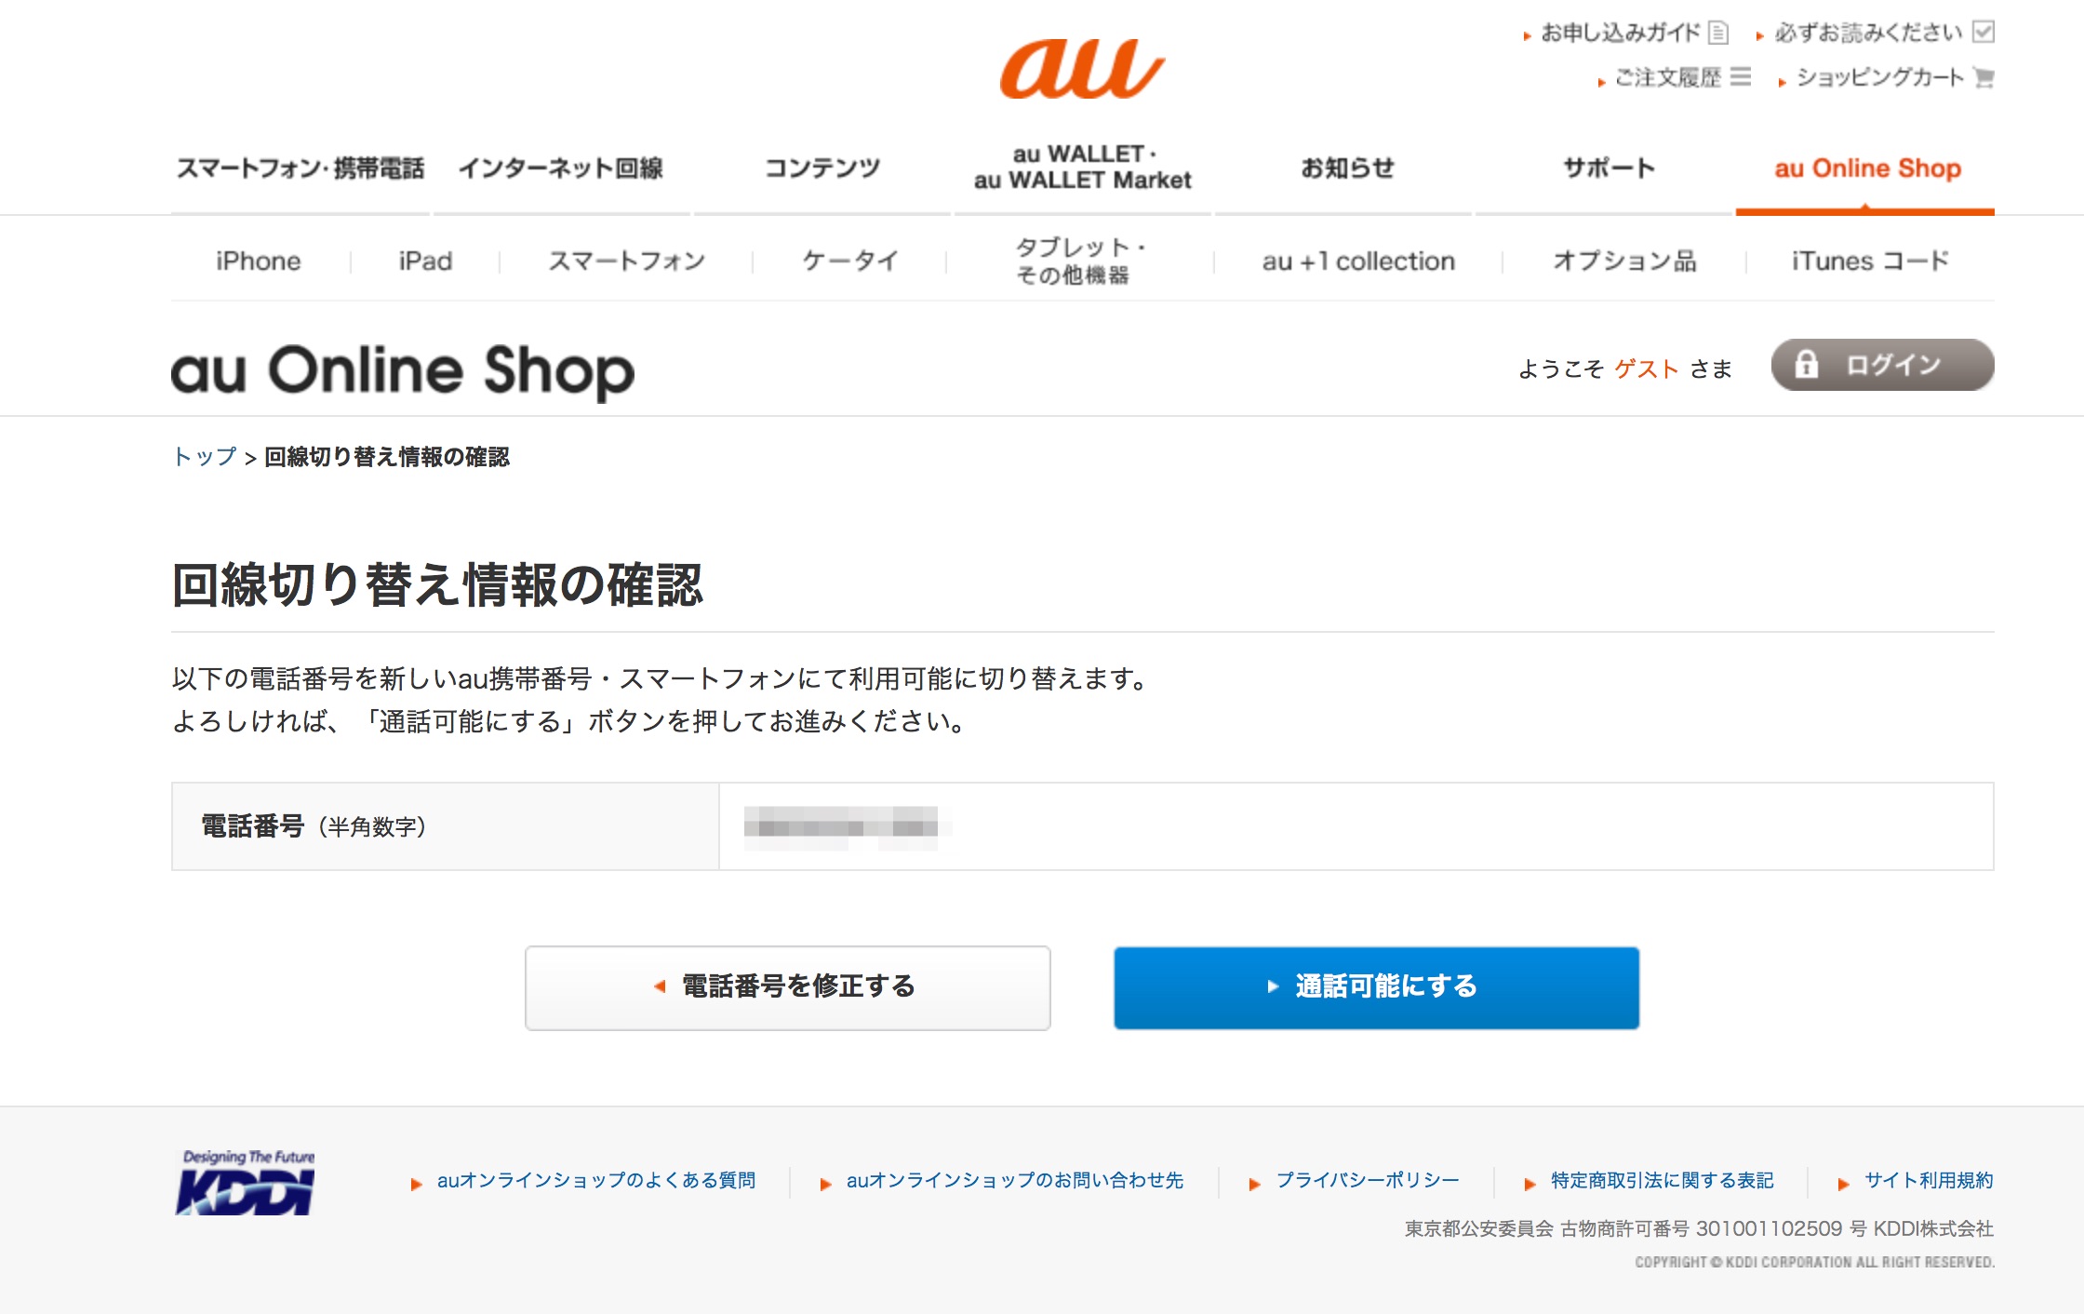The width and height of the screenshot is (2084, 1314).
Task: Click the lock icon on login button
Action: 1805,365
